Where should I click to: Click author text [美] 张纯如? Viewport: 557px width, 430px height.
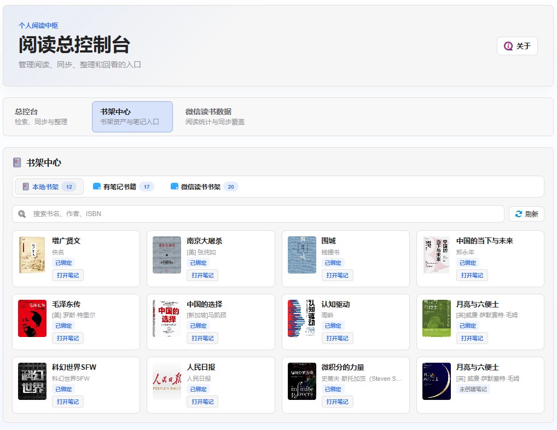[201, 252]
